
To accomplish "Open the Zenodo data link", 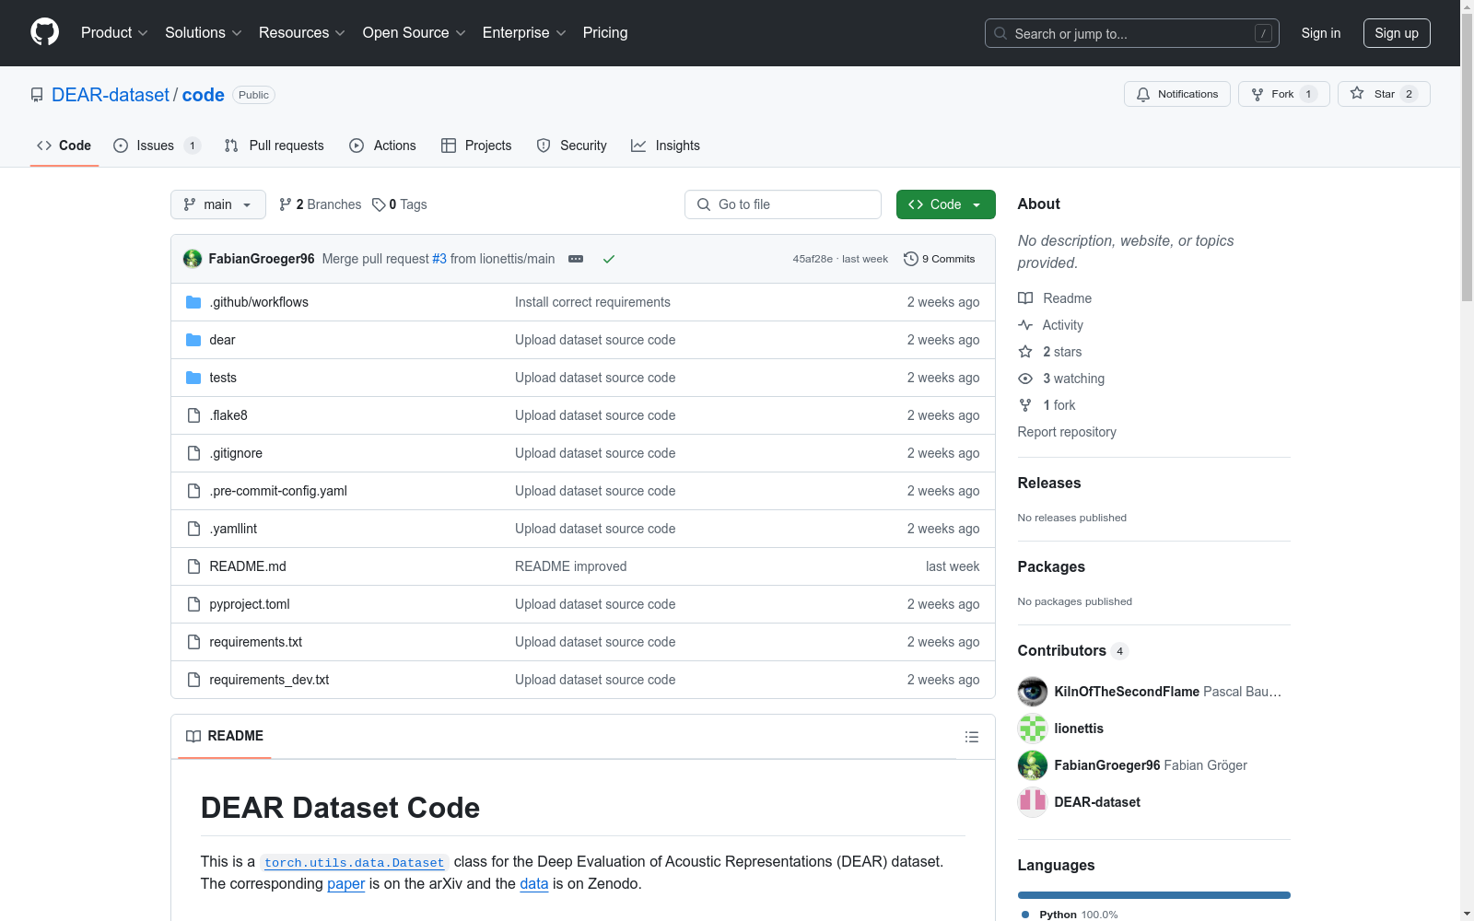I will pos(534,883).
